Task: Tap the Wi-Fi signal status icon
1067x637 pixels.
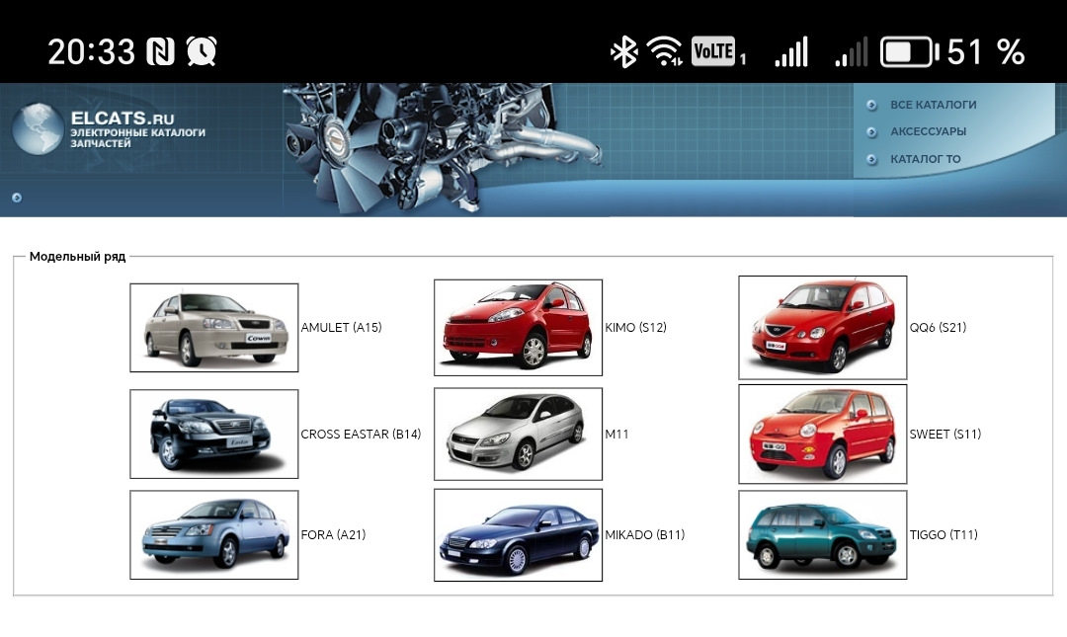Action: (x=665, y=51)
